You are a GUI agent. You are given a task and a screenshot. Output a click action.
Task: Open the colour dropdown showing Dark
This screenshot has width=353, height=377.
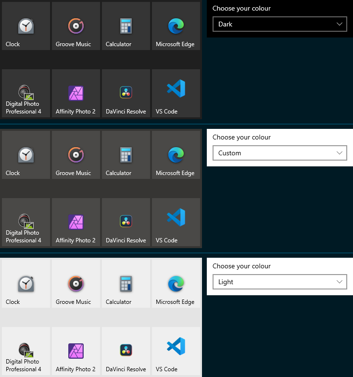click(x=280, y=24)
